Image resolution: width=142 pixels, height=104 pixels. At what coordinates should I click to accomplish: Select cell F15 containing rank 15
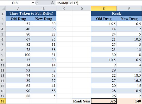pyautogui.click(x=129, y=85)
